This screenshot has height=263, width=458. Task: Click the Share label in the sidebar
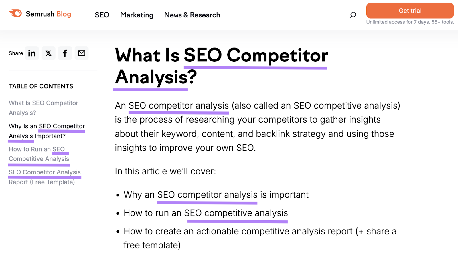[16, 53]
